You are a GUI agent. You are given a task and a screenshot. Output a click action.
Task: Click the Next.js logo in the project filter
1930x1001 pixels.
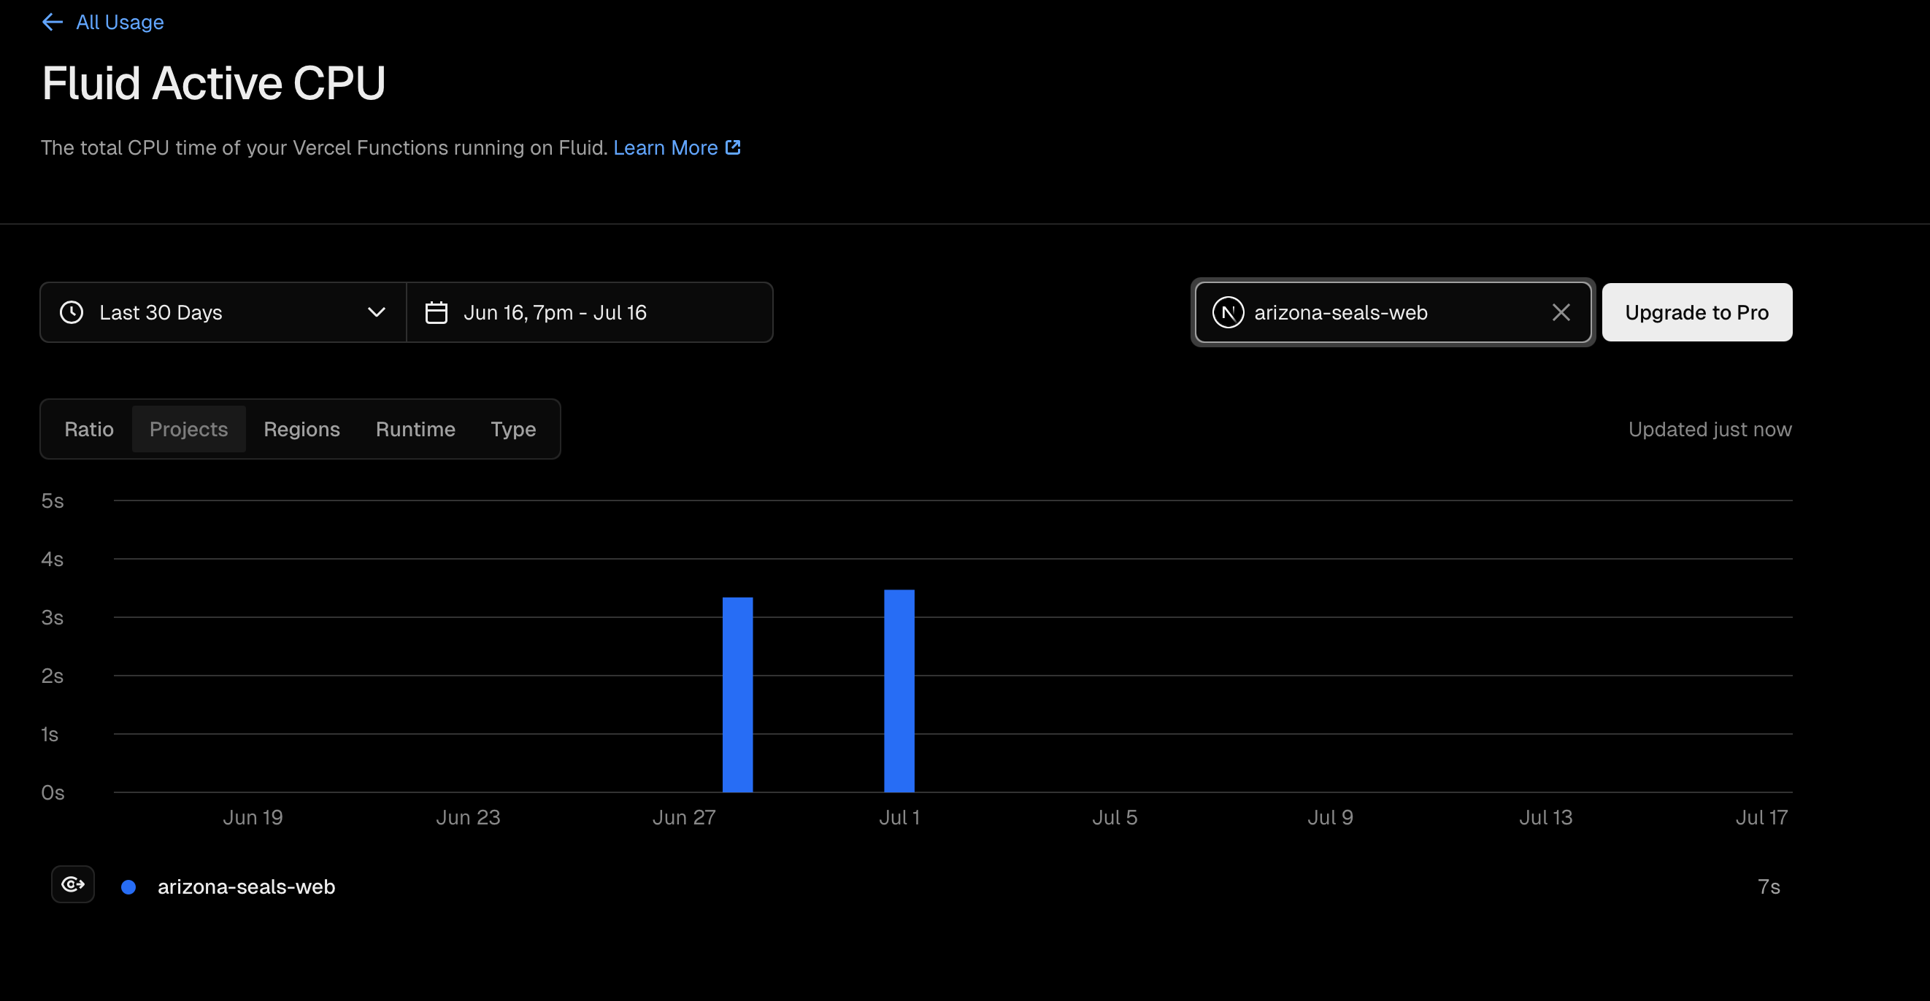1228,312
